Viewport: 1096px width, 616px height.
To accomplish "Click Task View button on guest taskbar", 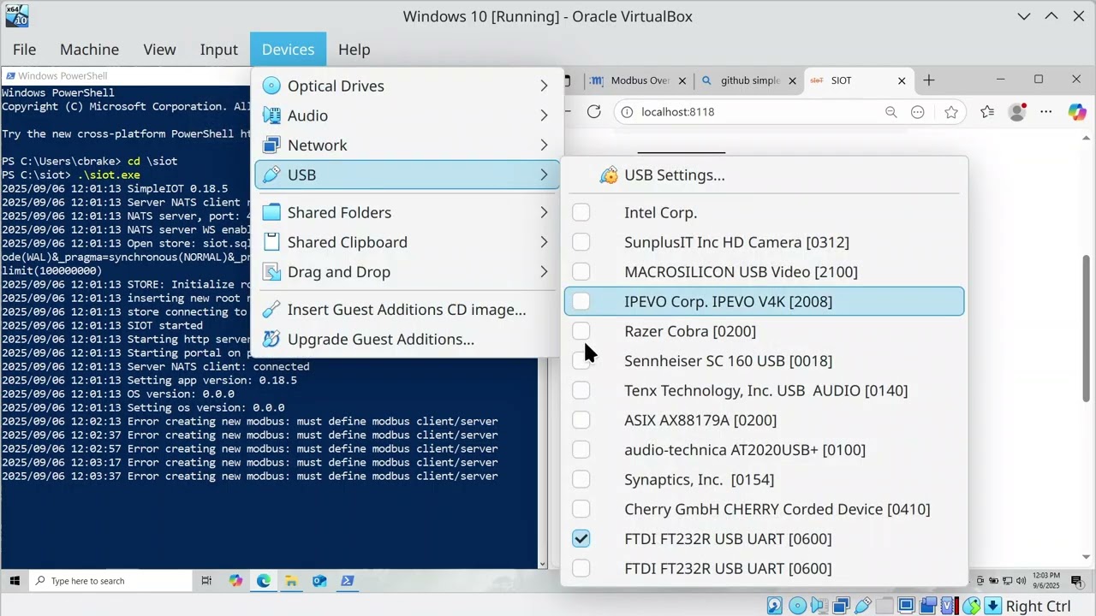I will coord(206,581).
